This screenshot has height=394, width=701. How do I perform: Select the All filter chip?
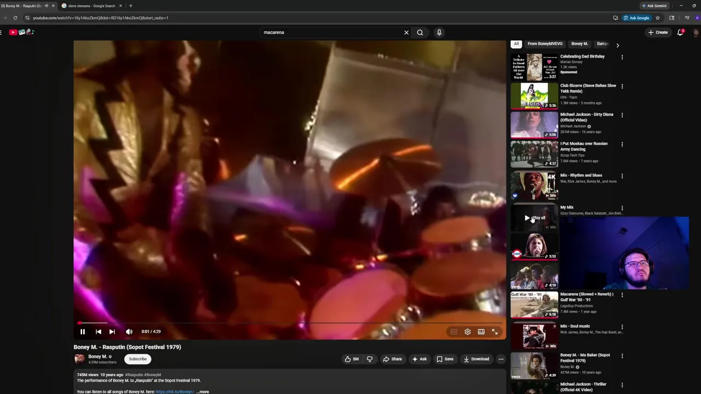tap(516, 44)
